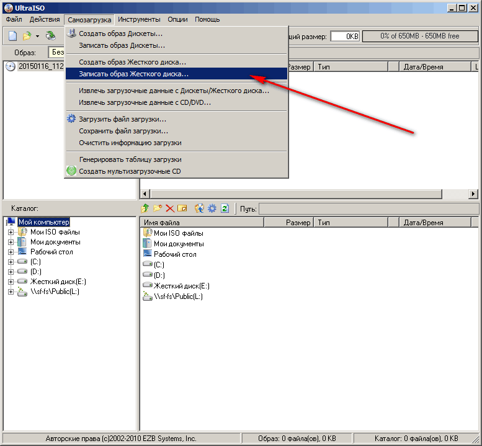
Task: Sort lower list by Имя файла column
Action: [202, 222]
